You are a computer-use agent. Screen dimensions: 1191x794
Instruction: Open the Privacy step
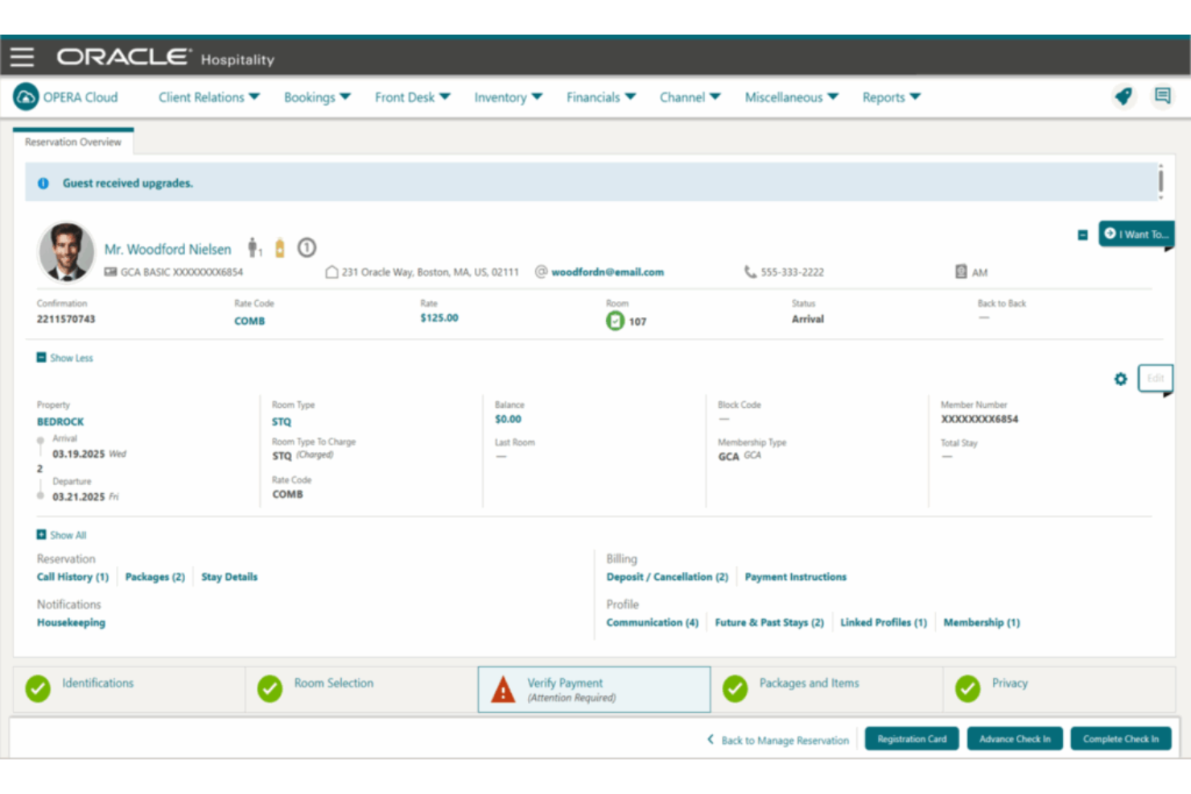tap(1059, 689)
